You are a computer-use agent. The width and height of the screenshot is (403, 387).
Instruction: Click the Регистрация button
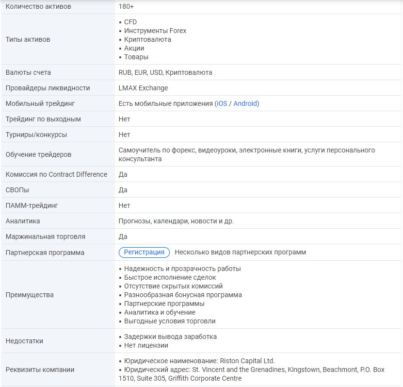pos(144,252)
